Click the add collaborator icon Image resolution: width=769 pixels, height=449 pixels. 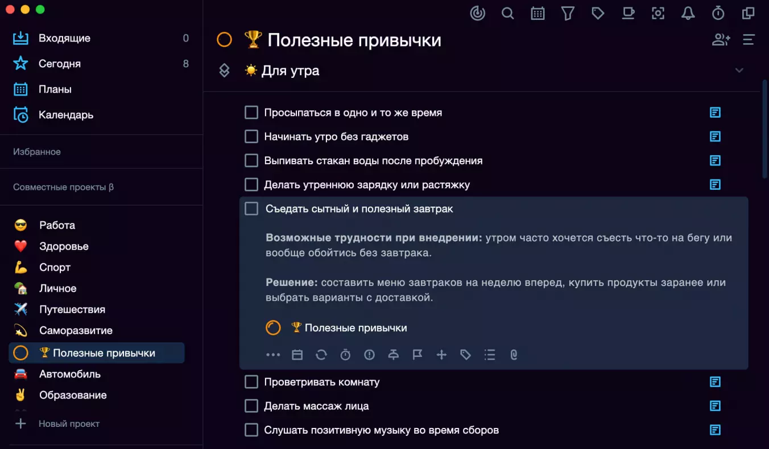721,40
